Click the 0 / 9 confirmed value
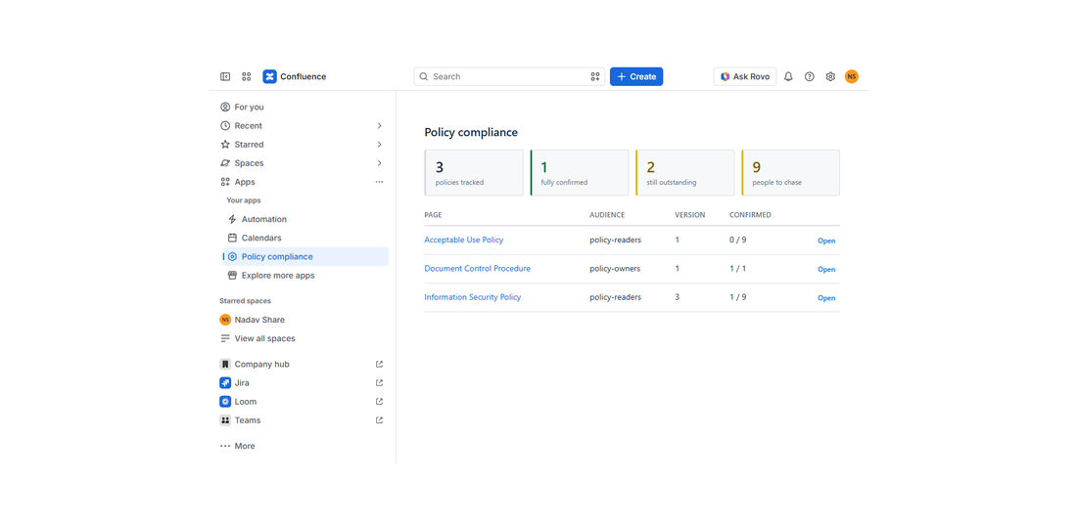Image resolution: width=1077 pixels, height=526 pixels. tap(737, 241)
